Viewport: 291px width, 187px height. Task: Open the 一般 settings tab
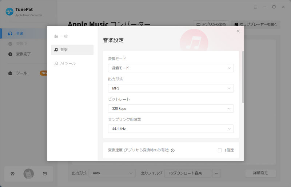pyautogui.click(x=72, y=36)
